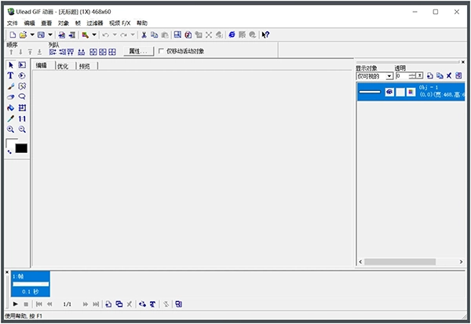This screenshot has height=324, width=471.
Task: Click the Eraser tool
Action: (11, 97)
